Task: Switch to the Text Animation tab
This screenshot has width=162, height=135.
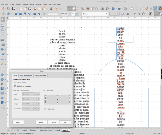Action: tap(26, 76)
